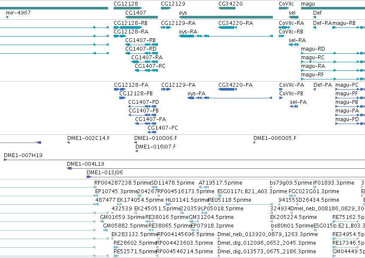Click the mir-4967 gene label

18,13
